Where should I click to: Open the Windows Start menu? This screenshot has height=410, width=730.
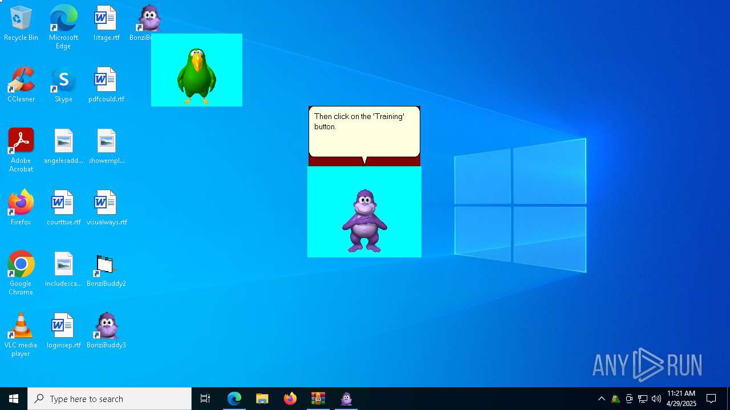[14, 399]
